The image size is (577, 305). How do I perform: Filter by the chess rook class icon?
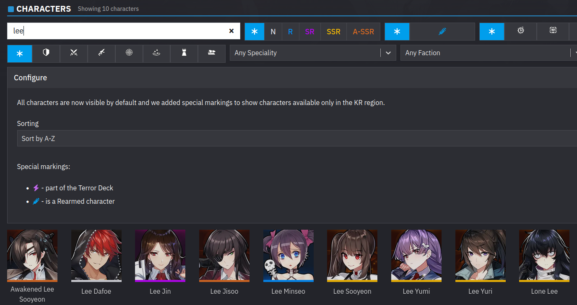tap(184, 53)
